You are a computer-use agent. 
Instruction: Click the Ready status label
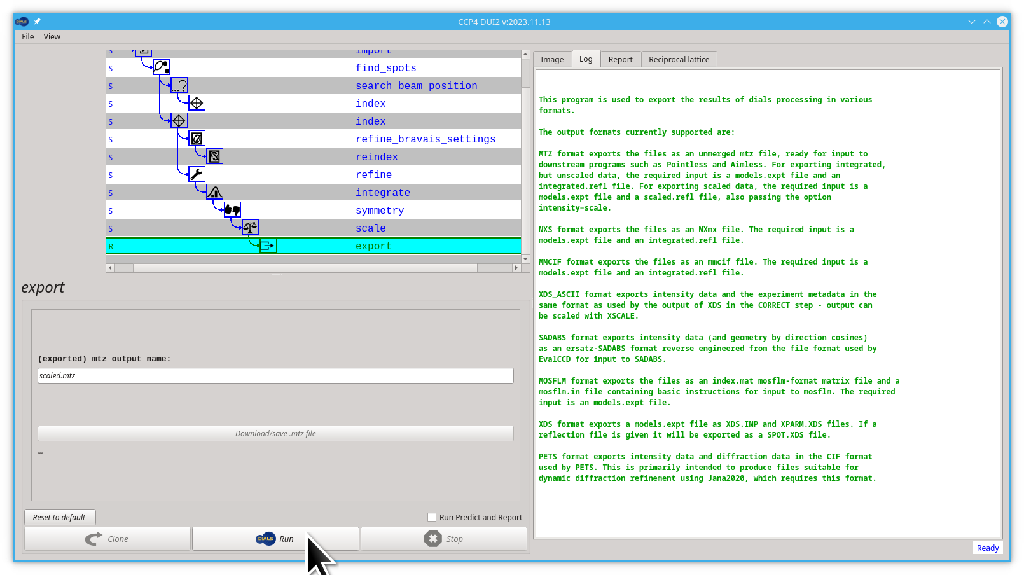point(988,548)
